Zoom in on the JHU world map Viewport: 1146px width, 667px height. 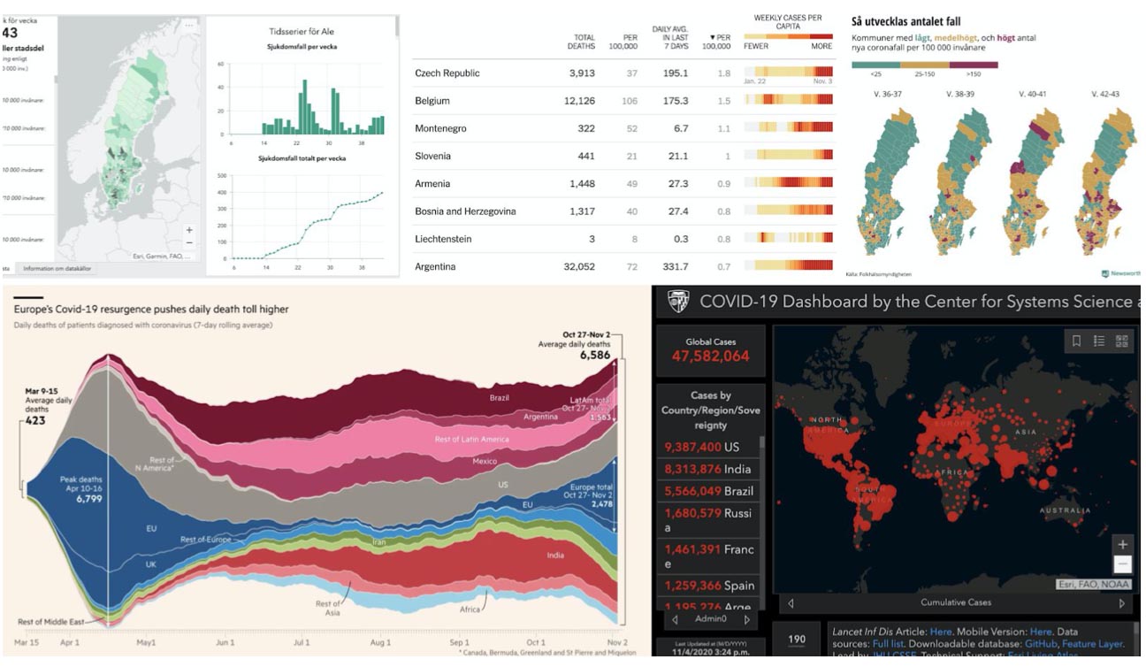point(1123,545)
